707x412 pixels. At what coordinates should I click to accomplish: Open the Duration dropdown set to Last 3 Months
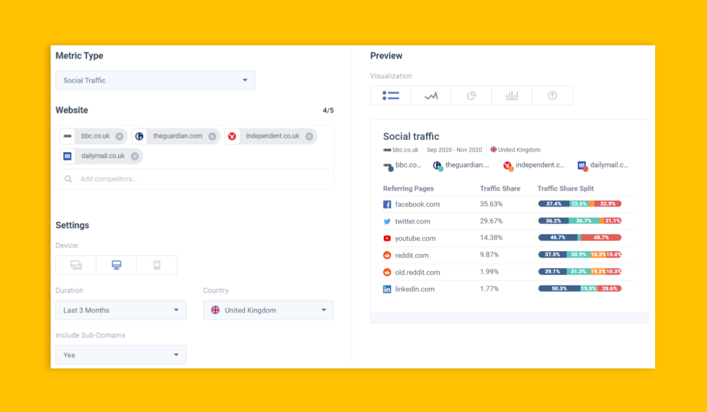point(121,310)
